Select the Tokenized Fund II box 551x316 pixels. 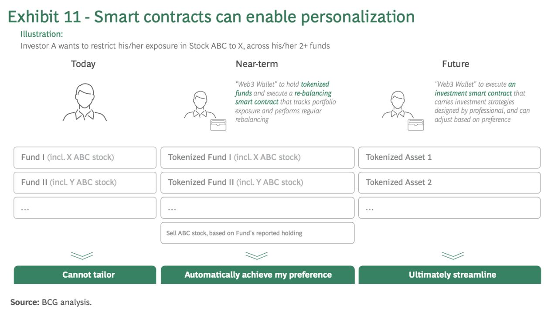coord(257,182)
